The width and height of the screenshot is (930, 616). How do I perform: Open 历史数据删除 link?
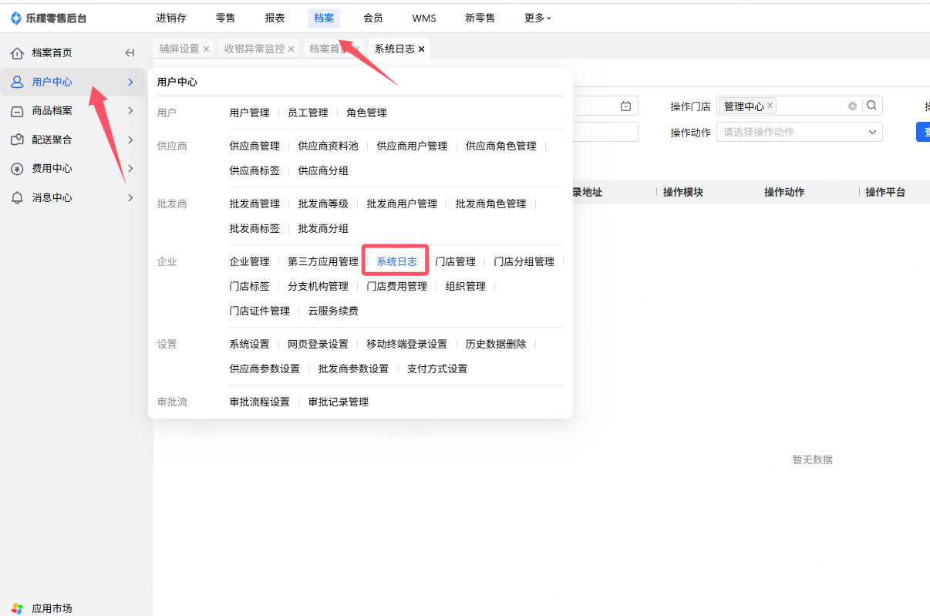tap(496, 344)
